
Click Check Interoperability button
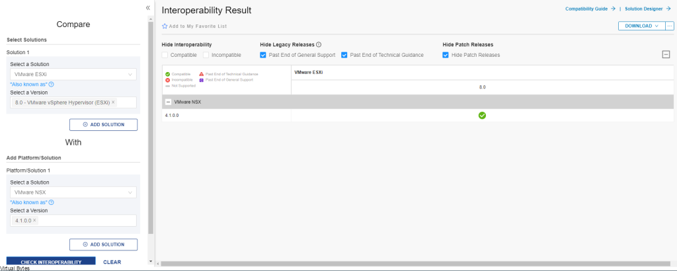pyautogui.click(x=51, y=262)
